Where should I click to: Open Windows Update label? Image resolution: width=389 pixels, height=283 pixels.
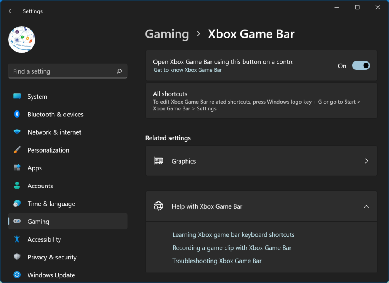coord(51,275)
